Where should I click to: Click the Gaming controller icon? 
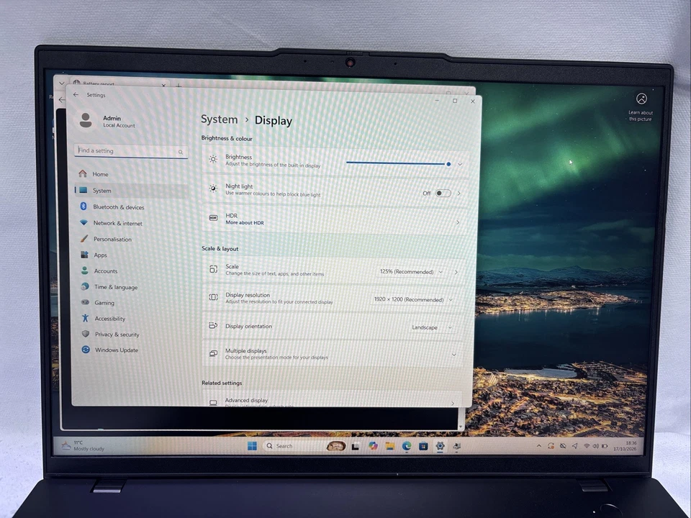(x=86, y=302)
